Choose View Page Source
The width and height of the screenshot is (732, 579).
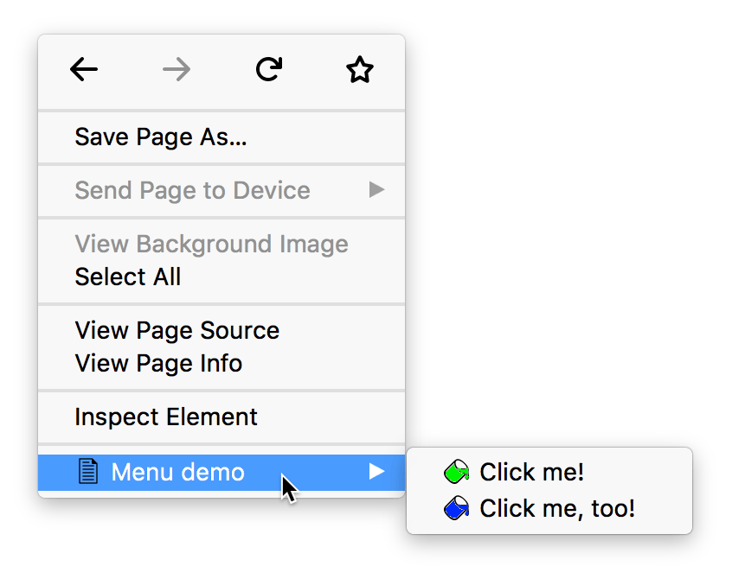pos(177,330)
